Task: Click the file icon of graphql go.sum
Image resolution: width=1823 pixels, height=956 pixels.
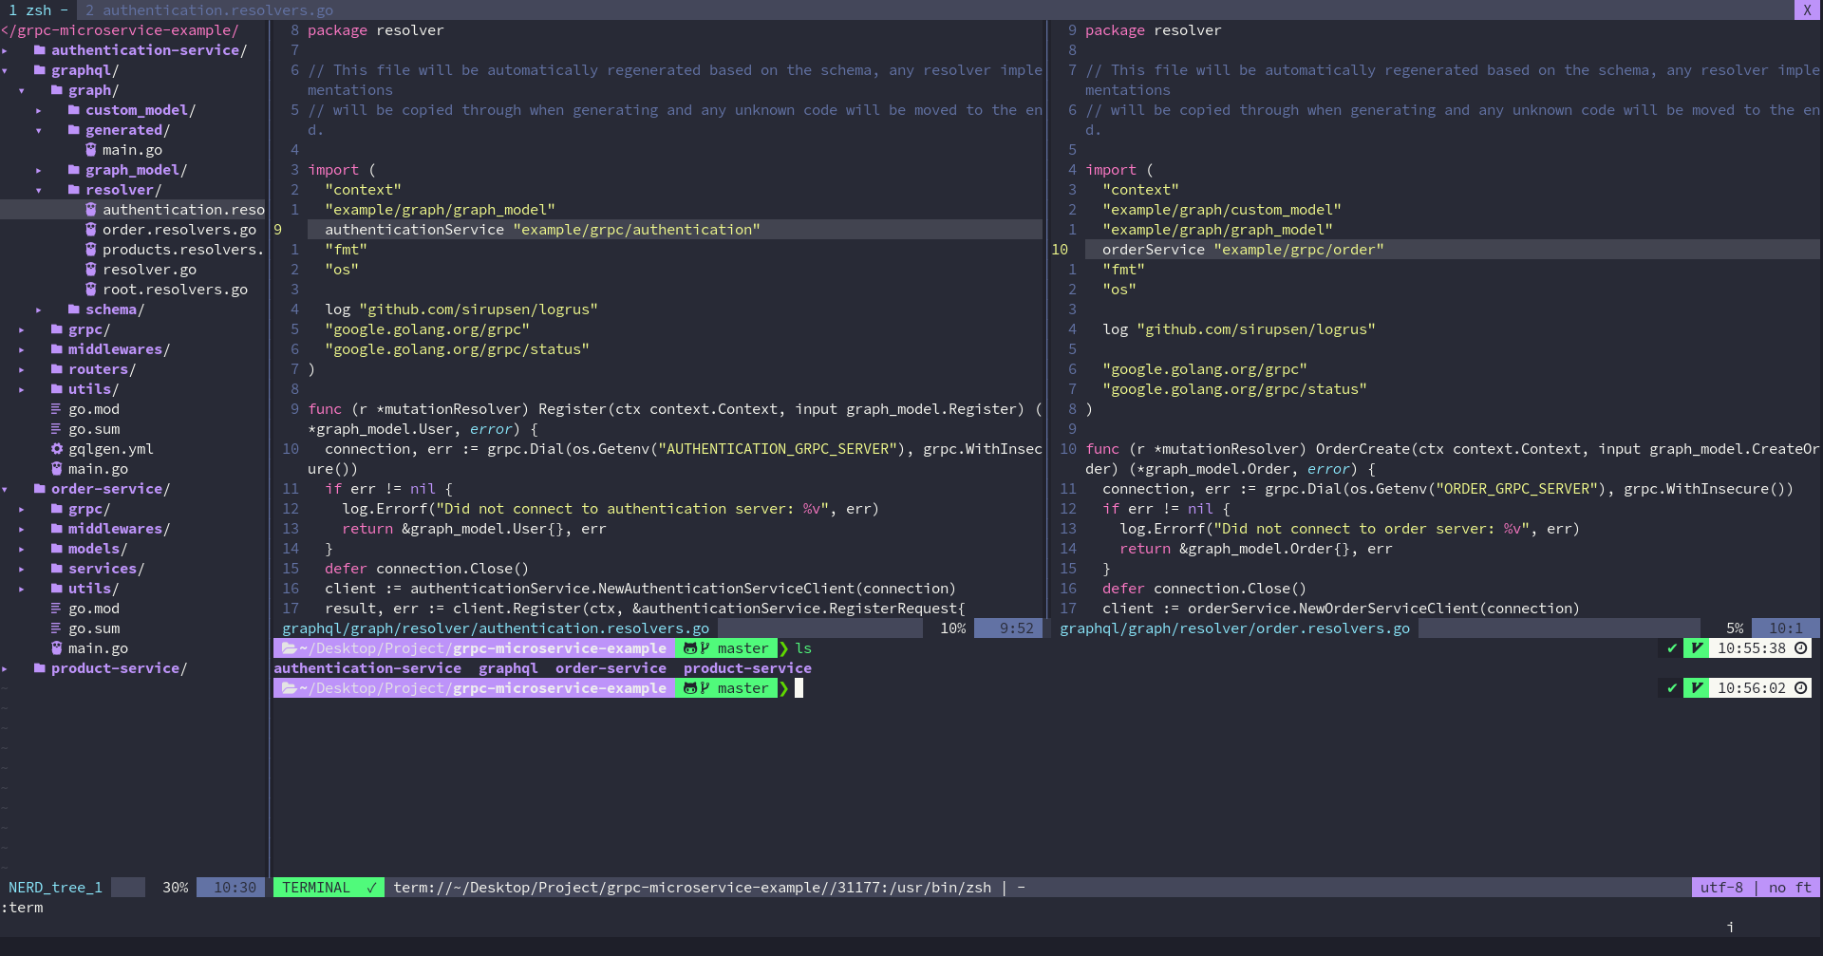Action: [57, 429]
